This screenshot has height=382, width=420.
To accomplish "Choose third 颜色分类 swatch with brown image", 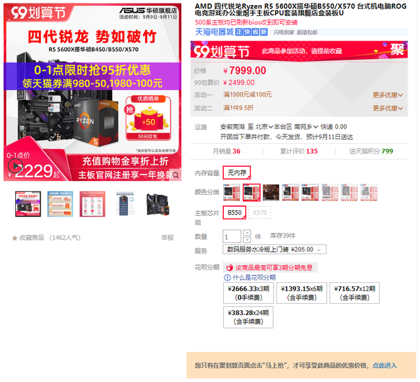I will [x=271, y=192].
